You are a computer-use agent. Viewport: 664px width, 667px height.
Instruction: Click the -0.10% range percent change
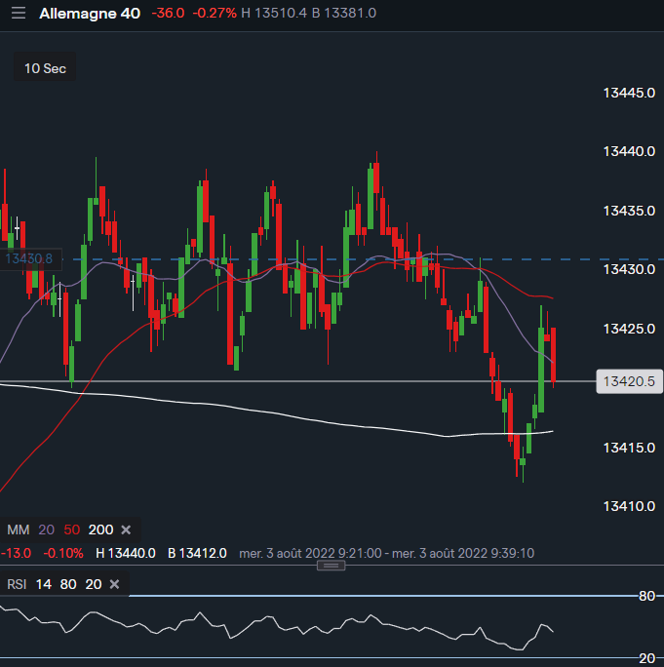63,553
